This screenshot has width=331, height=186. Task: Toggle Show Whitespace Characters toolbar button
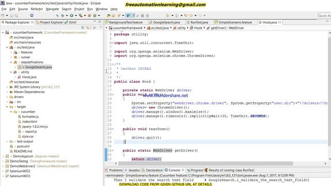[147, 16]
